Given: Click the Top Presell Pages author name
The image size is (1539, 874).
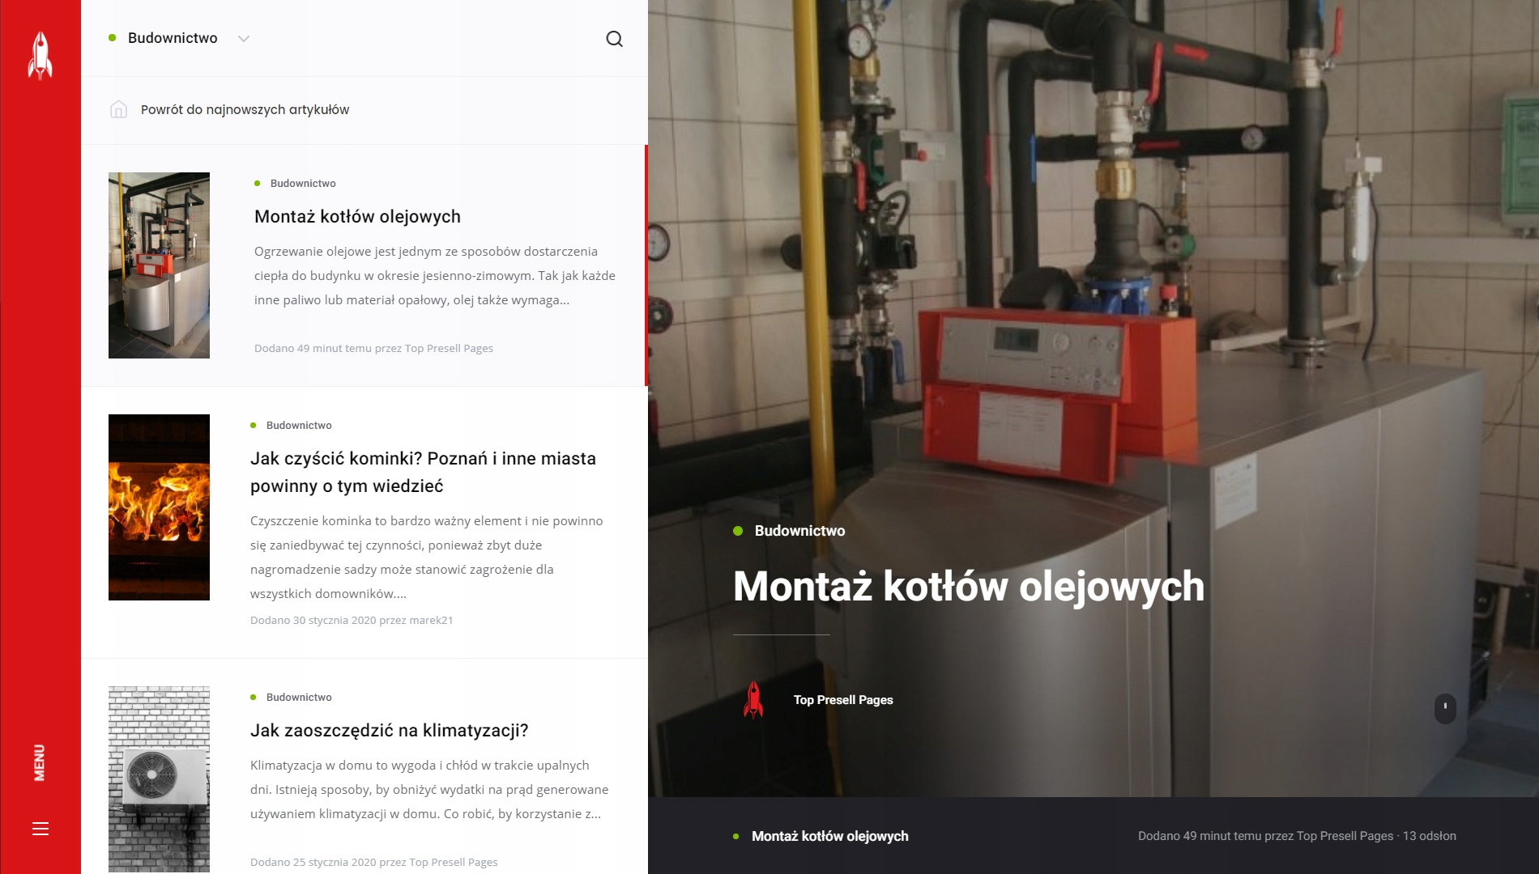Looking at the screenshot, I should tap(843, 700).
